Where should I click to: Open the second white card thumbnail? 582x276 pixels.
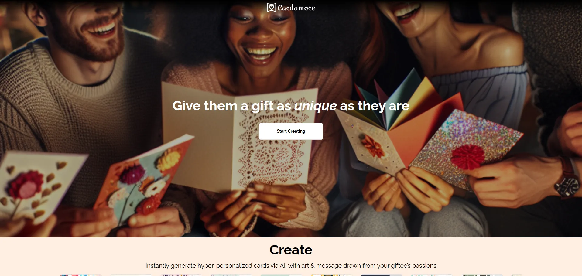point(131,275)
